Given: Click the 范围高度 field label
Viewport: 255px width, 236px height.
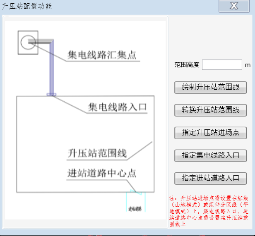Looking at the screenshot, I should pos(187,65).
